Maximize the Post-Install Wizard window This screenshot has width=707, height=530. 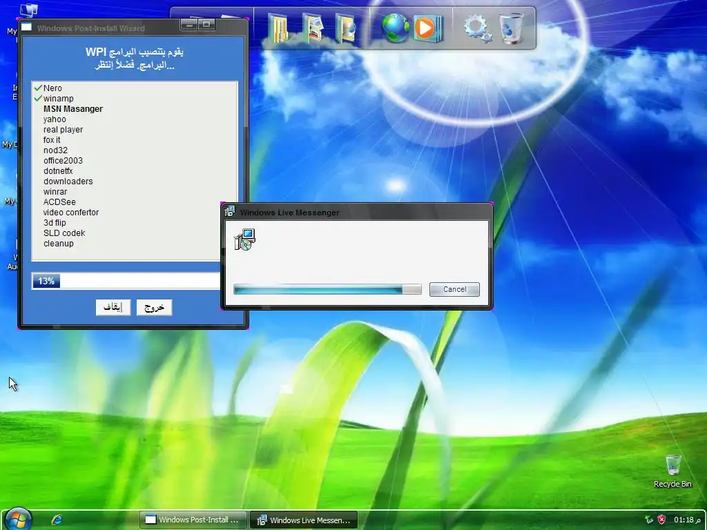(x=206, y=25)
